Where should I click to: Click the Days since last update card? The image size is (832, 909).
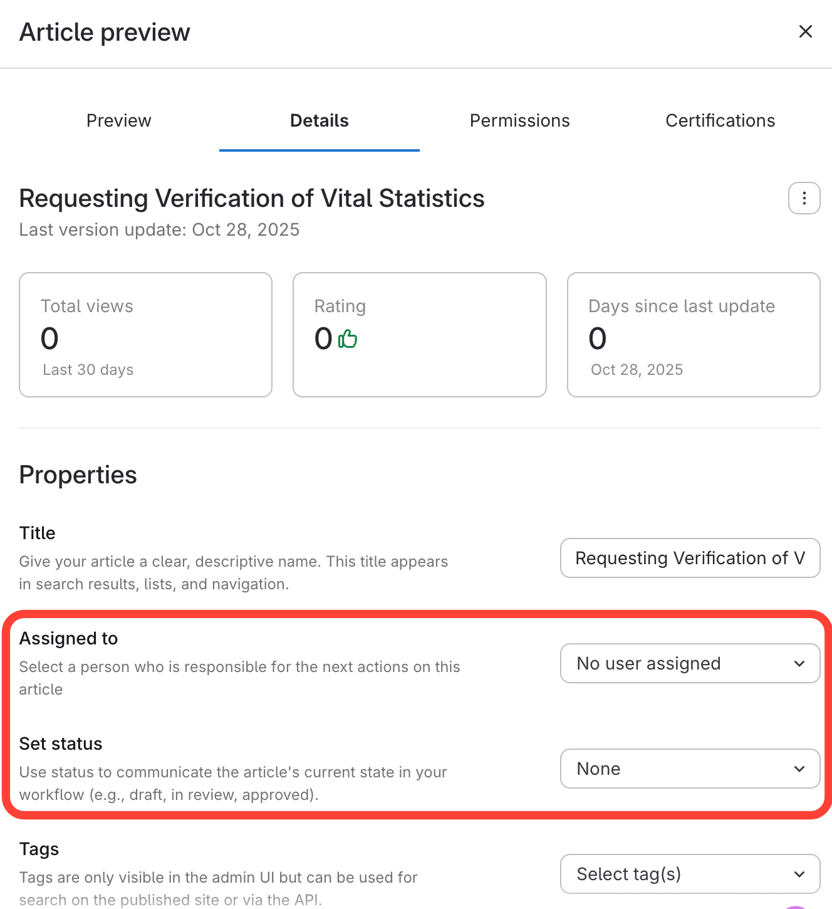point(694,334)
